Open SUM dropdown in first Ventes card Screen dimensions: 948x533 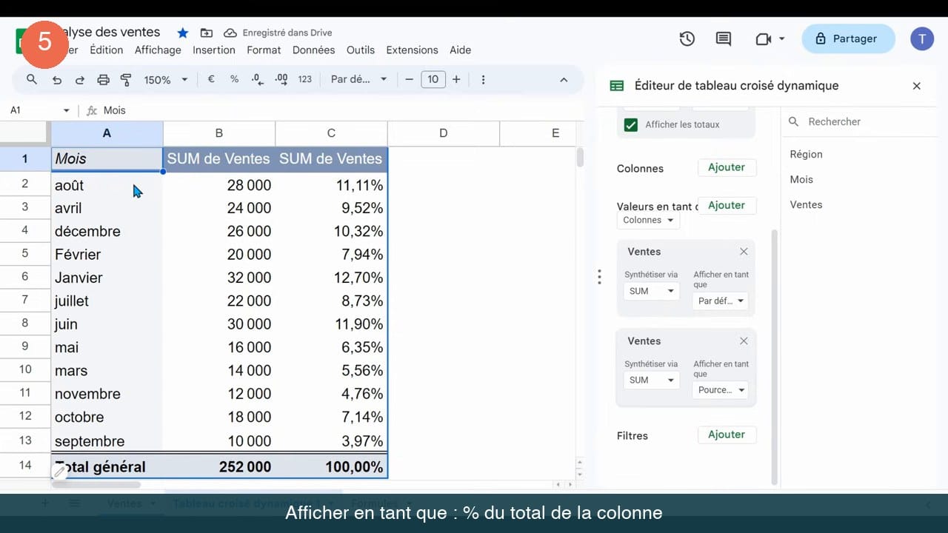(x=651, y=291)
